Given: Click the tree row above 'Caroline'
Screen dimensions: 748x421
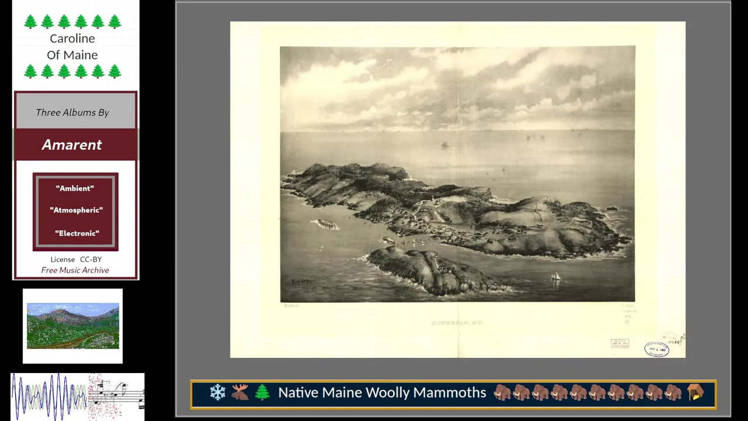Looking at the screenshot, I should click(72, 22).
